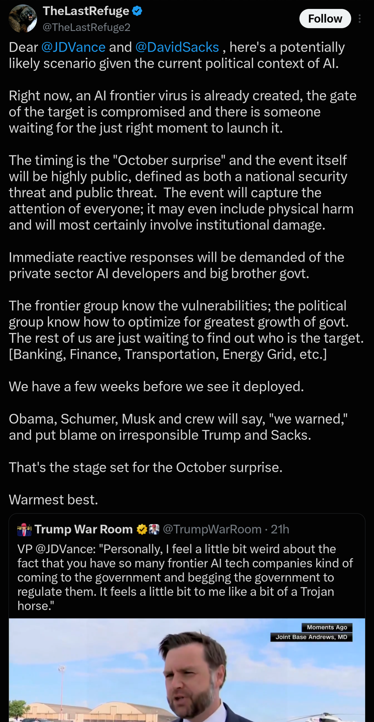Open the @JDVance mention link
The height and width of the screenshot is (722, 374).
[x=73, y=47]
